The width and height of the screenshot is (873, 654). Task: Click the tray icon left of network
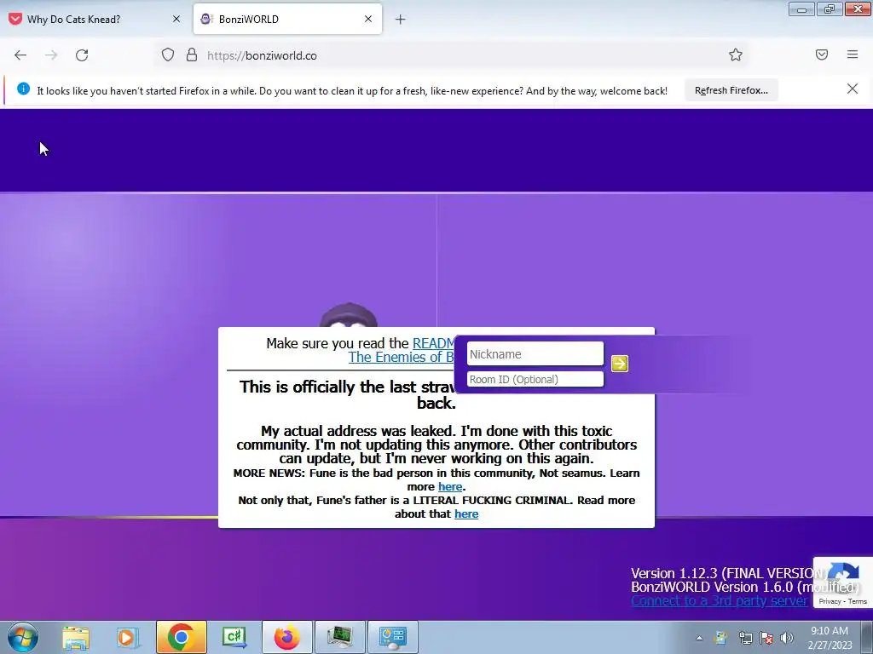tap(721, 638)
